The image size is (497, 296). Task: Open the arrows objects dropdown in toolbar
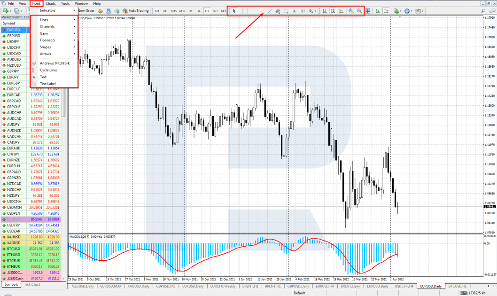(312, 11)
